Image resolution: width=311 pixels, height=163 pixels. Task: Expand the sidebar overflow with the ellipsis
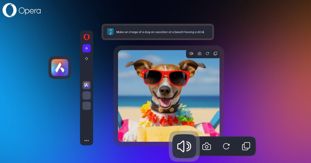pyautogui.click(x=87, y=140)
